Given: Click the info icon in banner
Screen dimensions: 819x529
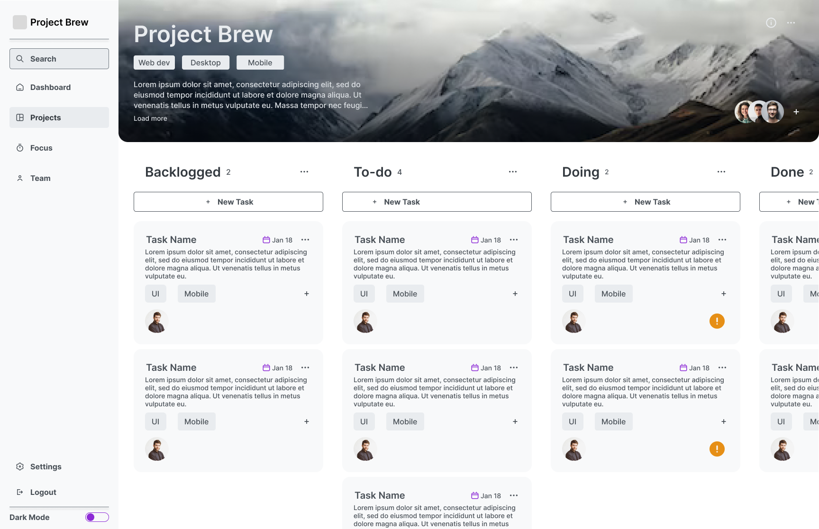Looking at the screenshot, I should pos(771,23).
